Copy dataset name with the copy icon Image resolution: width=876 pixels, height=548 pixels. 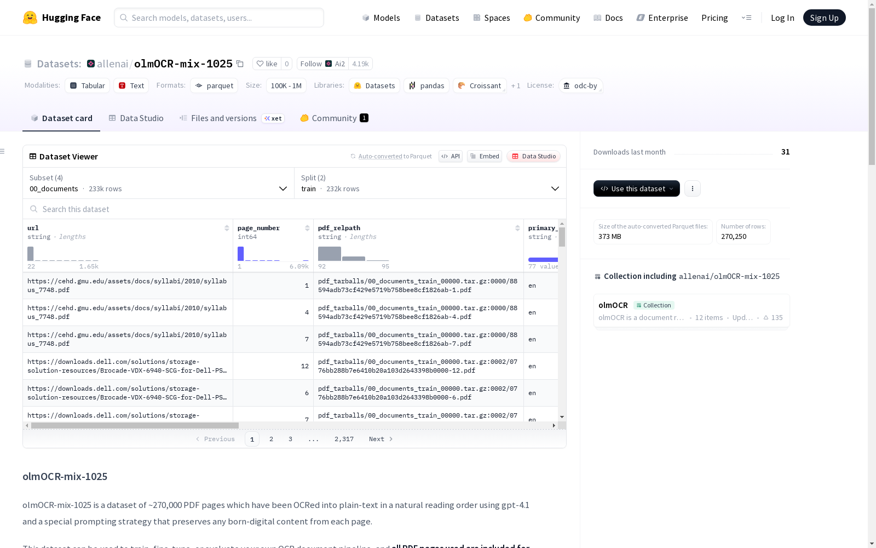click(x=240, y=64)
